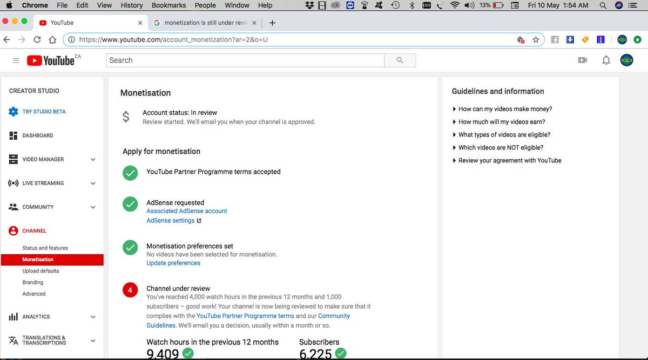
Task: Open Branding in sidebar
Action: pos(32,282)
